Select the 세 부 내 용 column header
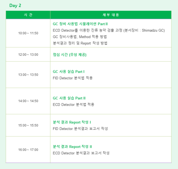This screenshot has height=169, width=178. coord(111,15)
